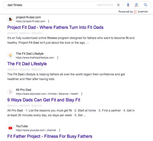Open more options for the project-fit-dad.com result
Image resolution: width=153 pixels, height=141 pixels.
coord(48,21)
